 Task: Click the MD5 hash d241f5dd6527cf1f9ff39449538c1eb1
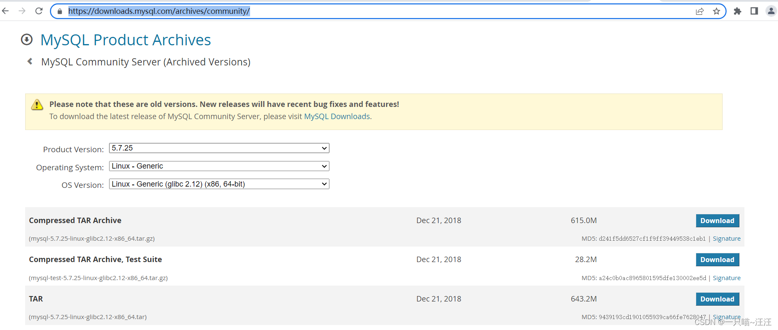pyautogui.click(x=652, y=239)
